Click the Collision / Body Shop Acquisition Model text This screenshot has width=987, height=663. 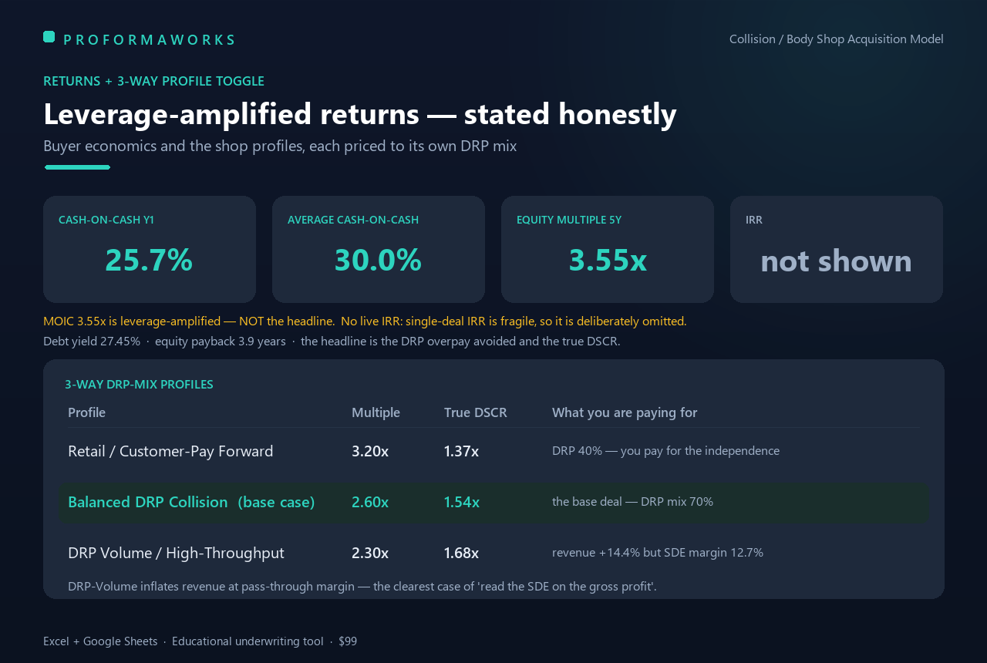837,39
